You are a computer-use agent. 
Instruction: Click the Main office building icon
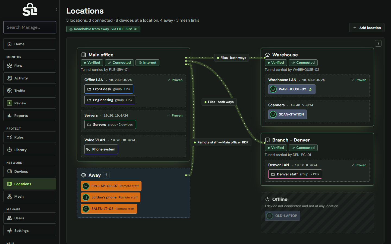84,55
